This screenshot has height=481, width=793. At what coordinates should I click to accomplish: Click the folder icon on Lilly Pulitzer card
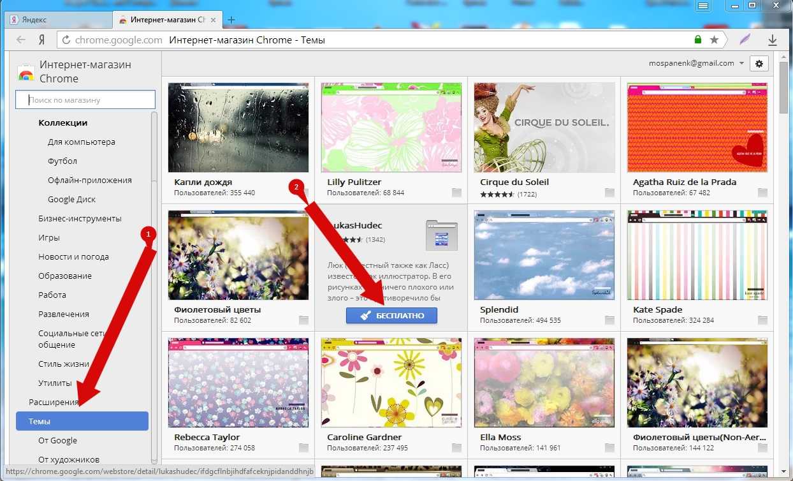[x=457, y=193]
